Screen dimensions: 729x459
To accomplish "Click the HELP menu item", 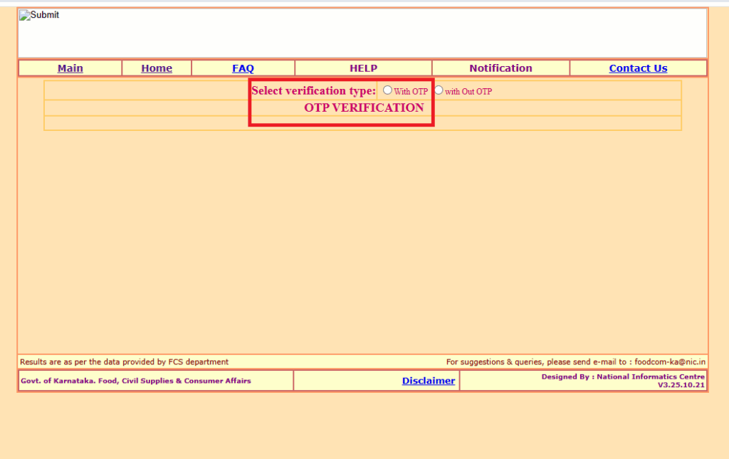I will pos(363,68).
